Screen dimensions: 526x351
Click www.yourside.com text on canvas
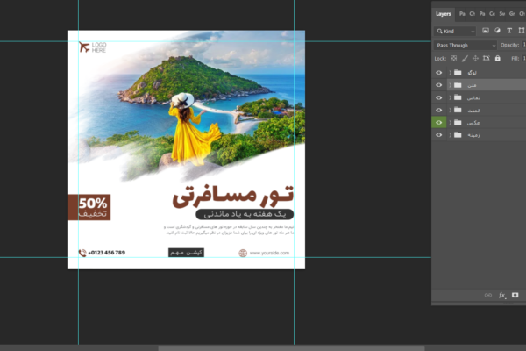pyautogui.click(x=269, y=253)
